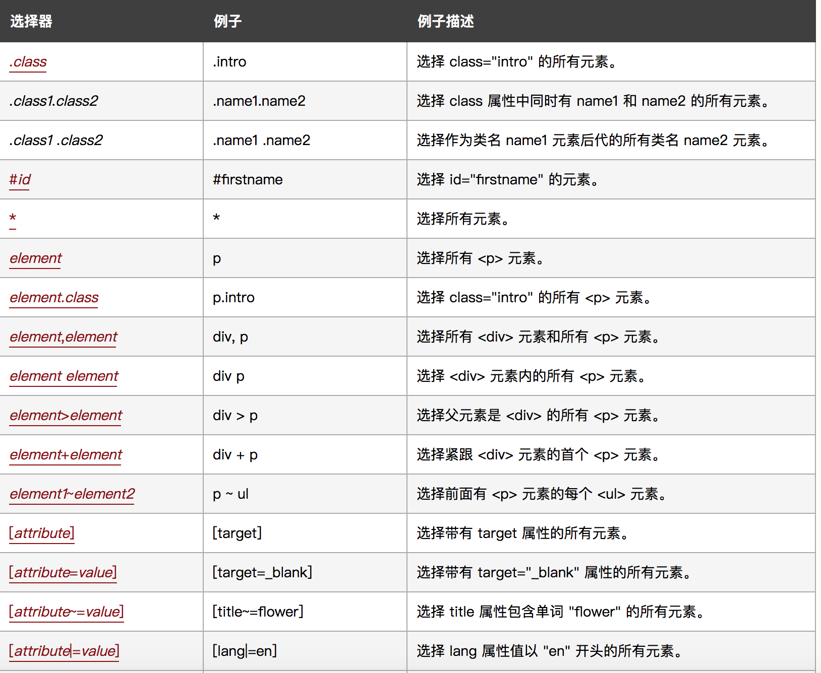The height and width of the screenshot is (673, 821).
Task: Open the .class selector link
Action: pyautogui.click(x=28, y=62)
